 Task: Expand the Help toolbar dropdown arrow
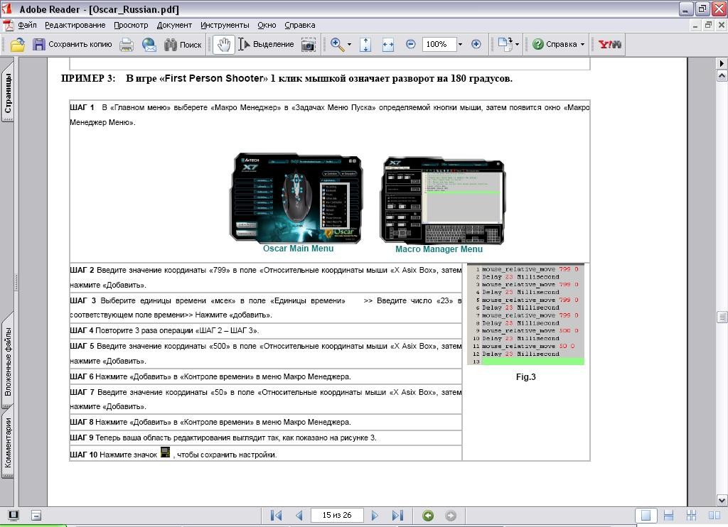582,45
